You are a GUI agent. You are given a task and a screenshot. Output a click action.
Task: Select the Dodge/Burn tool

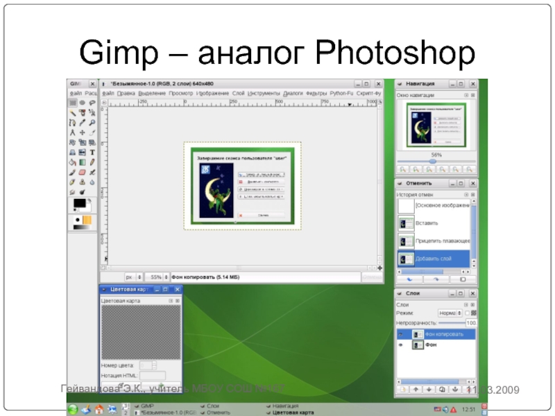(x=82, y=192)
